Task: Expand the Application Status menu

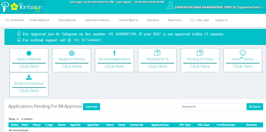Action: tap(97, 20)
